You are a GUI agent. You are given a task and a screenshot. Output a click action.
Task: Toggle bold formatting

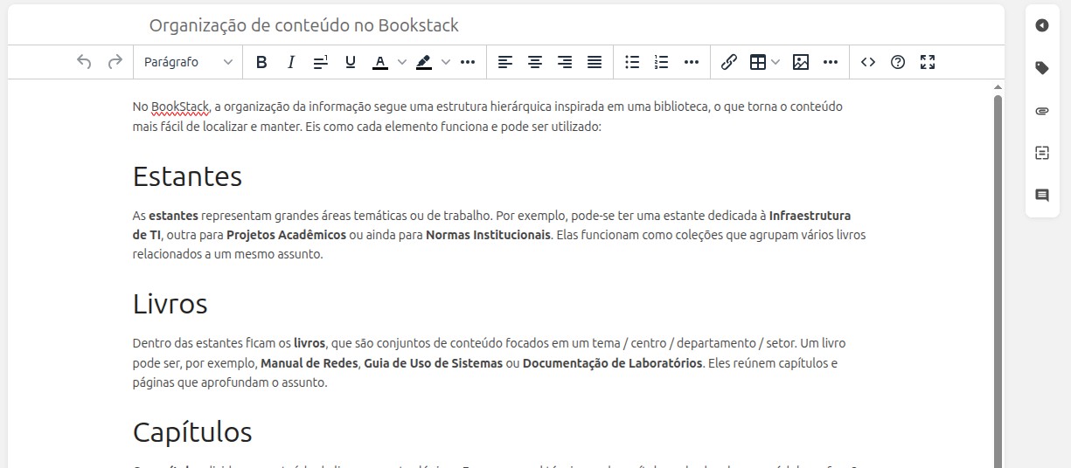(x=261, y=62)
